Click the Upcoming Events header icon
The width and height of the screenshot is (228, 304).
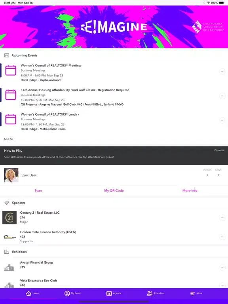pyautogui.click(x=7, y=55)
